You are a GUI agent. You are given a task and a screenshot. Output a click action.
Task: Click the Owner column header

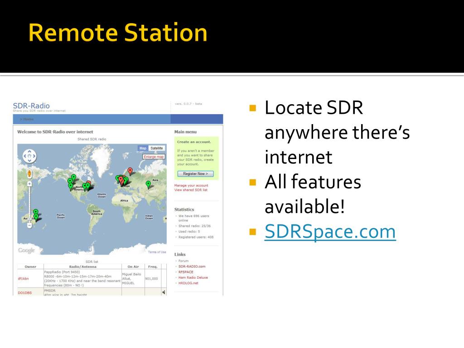pyautogui.click(x=30, y=266)
